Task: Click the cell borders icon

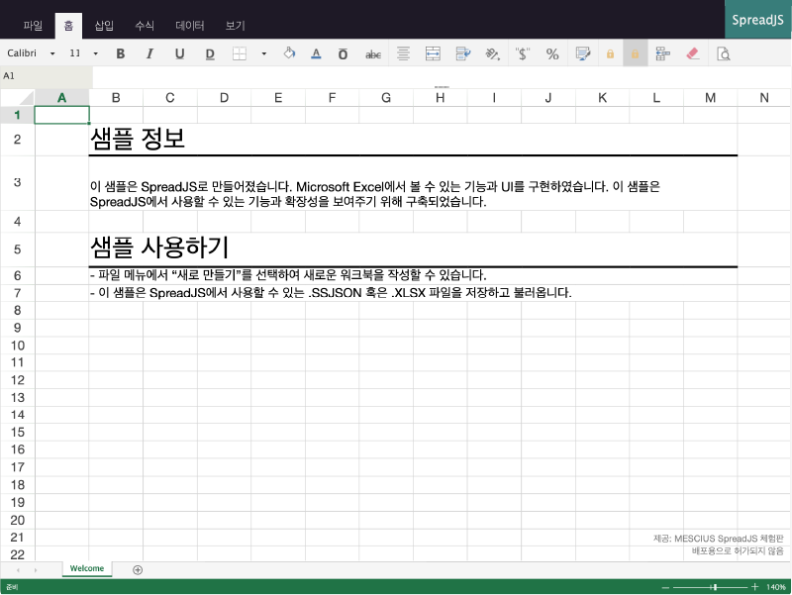Action: pyautogui.click(x=240, y=53)
